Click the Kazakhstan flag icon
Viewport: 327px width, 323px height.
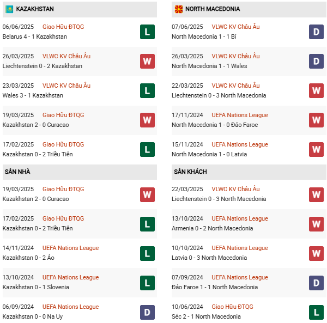[9, 9]
